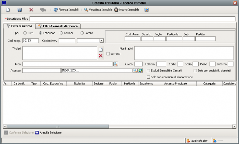Click Annulla Selezione button

tap(48, 132)
